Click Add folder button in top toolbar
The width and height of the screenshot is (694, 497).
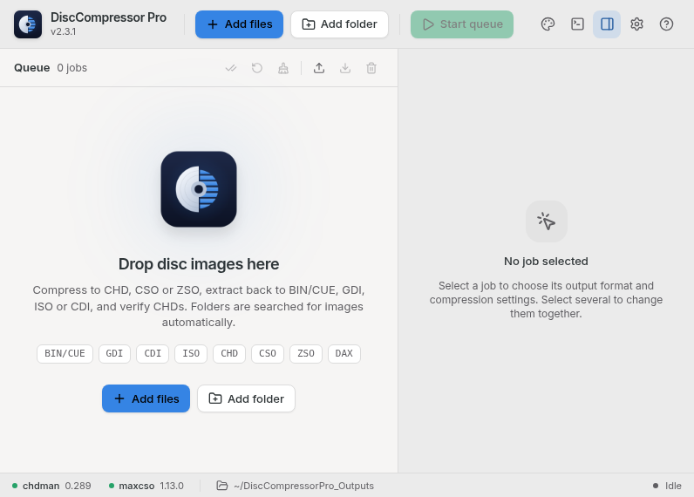click(x=339, y=24)
